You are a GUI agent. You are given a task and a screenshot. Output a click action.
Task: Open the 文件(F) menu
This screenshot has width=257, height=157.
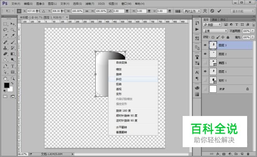click(16, 4)
